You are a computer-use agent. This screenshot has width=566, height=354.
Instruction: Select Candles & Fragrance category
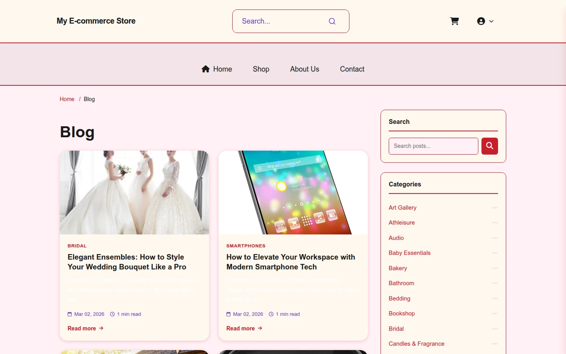point(417,344)
